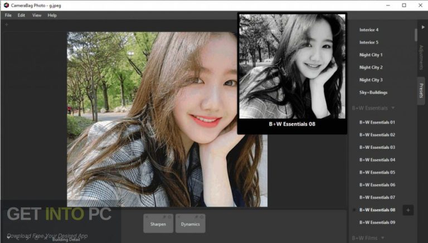Apply the B+W Essentials 05 preset

(377, 173)
